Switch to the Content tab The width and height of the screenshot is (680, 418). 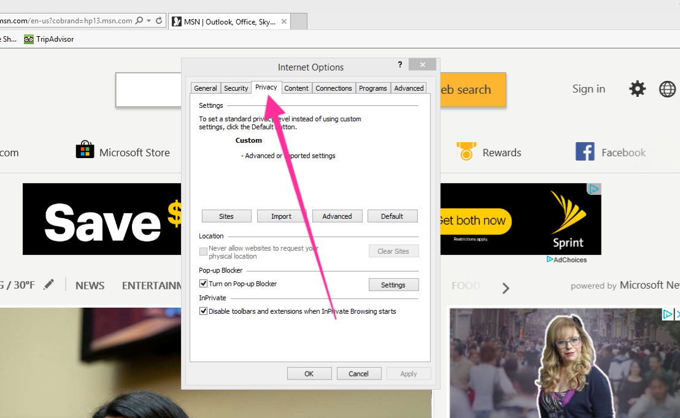pyautogui.click(x=296, y=88)
